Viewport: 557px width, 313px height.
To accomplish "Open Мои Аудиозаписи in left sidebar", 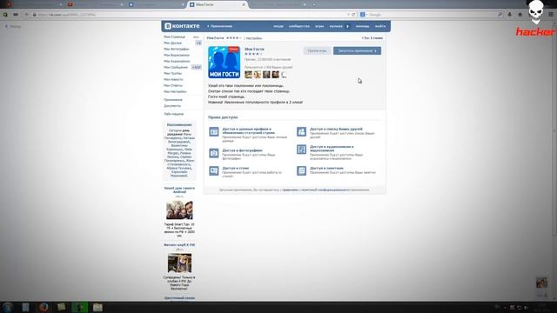I will [177, 61].
